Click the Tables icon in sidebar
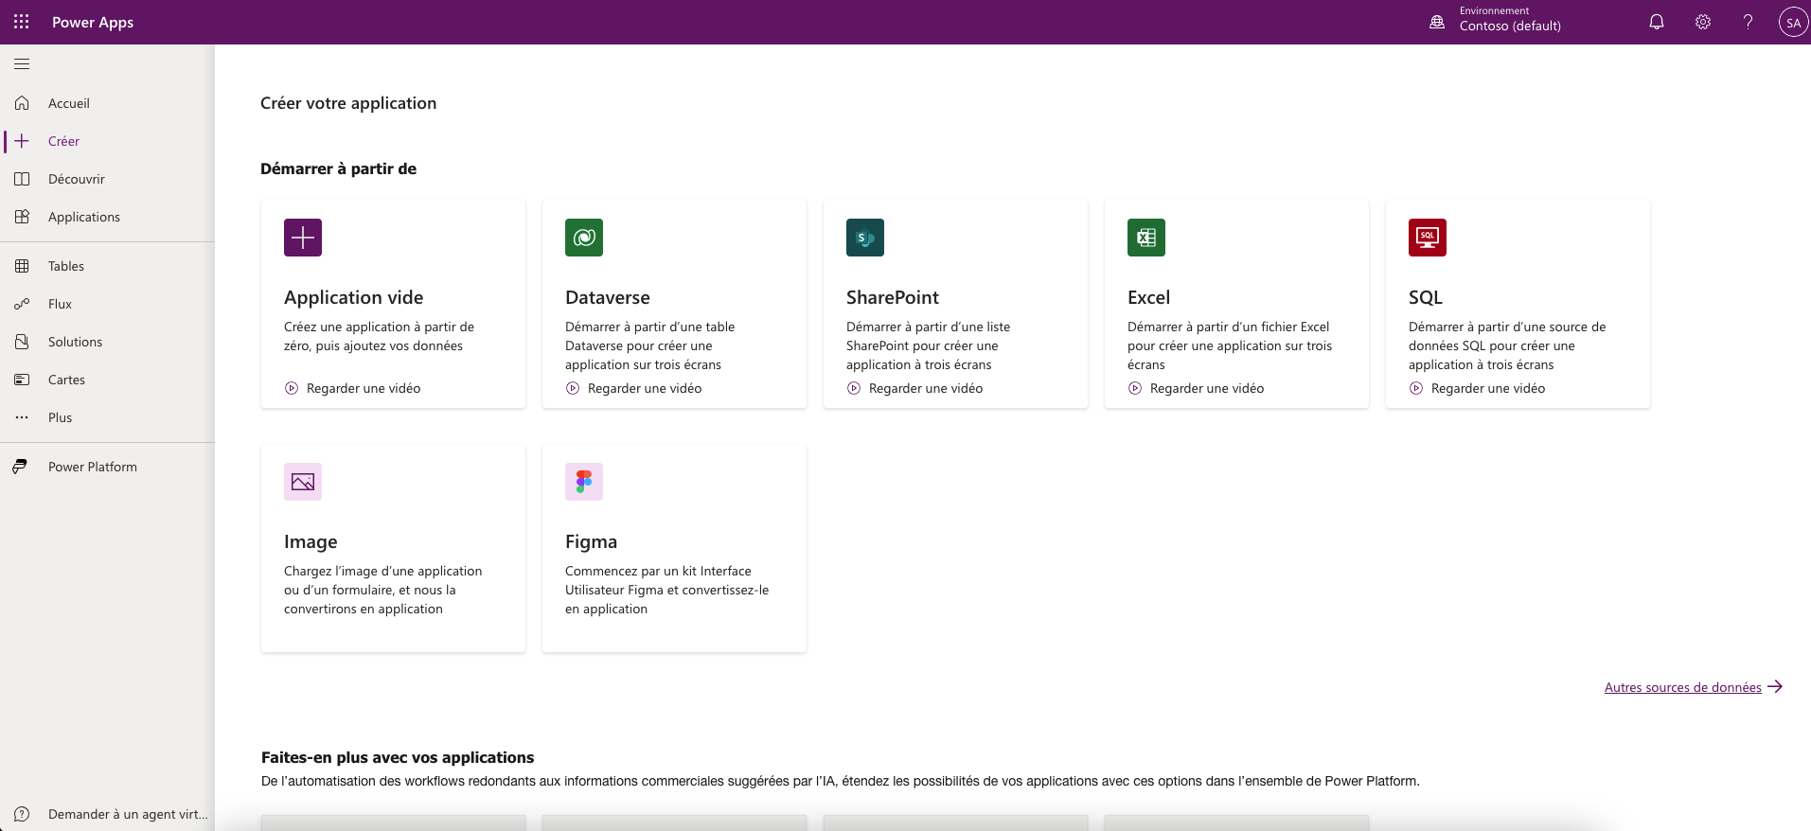The width and height of the screenshot is (1811, 831). [x=22, y=266]
